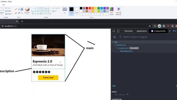The image size is (177, 100).
Task: Click the Espressio 2.0 heading
Action: 42,61
